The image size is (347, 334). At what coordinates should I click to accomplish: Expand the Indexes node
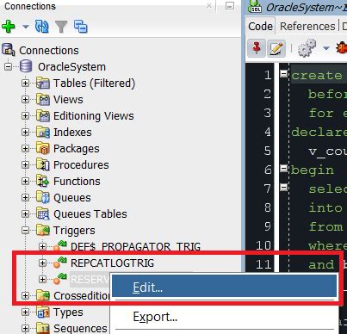click(25, 132)
